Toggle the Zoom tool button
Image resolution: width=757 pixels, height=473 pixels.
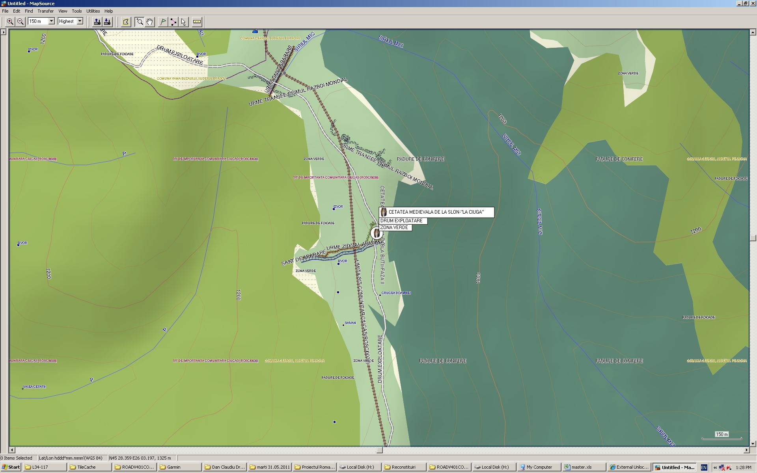pyautogui.click(x=140, y=22)
